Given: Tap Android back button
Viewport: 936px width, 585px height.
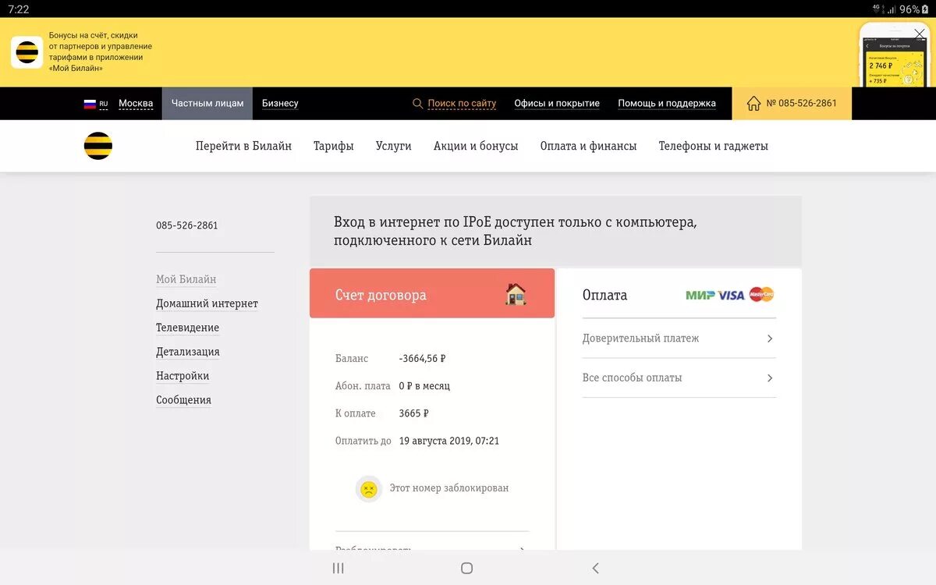Looking at the screenshot, I should (x=595, y=568).
